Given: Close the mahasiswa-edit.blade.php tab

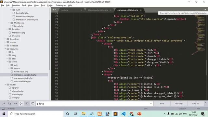Looking at the screenshot, I should (x=141, y=10).
